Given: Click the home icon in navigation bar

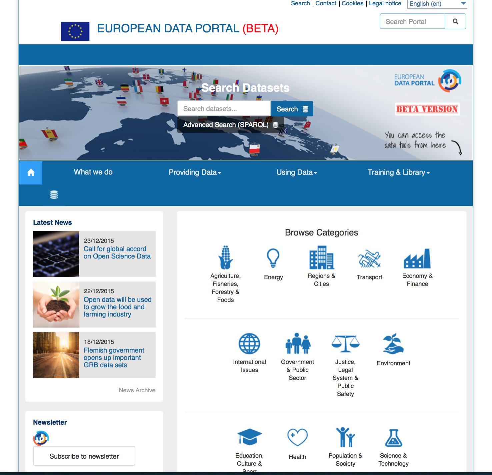Looking at the screenshot, I should pyautogui.click(x=31, y=172).
